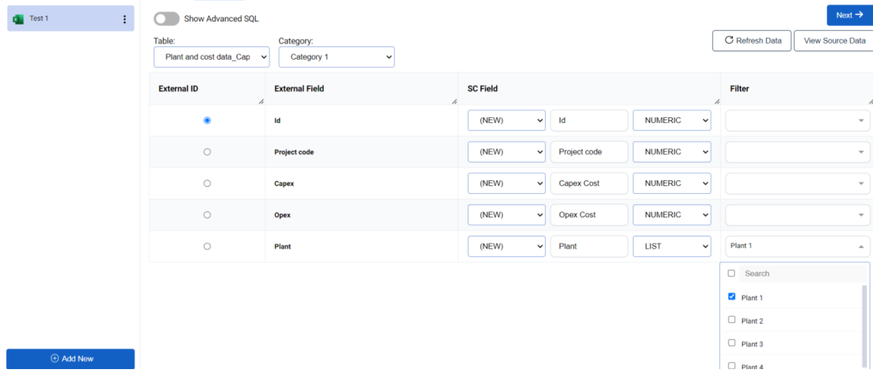
Task: Open the Category dropdown
Action: 336,57
